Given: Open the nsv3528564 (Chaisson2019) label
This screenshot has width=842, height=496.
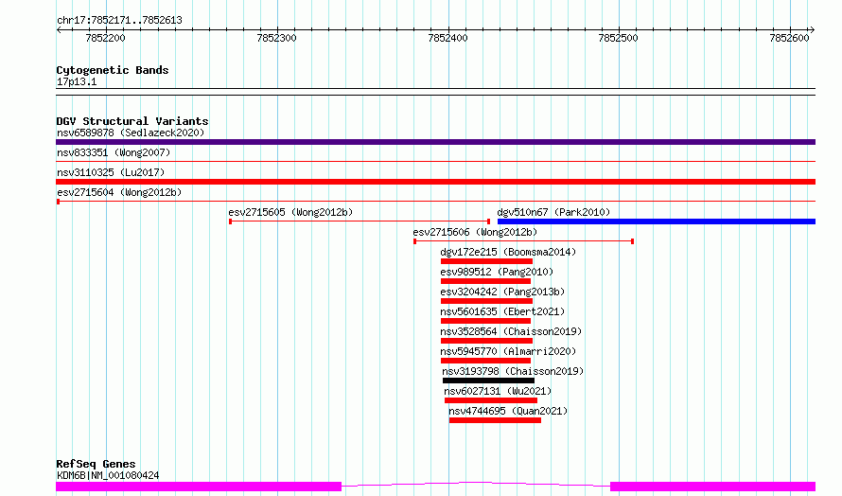Looking at the screenshot, I should click(x=511, y=331).
